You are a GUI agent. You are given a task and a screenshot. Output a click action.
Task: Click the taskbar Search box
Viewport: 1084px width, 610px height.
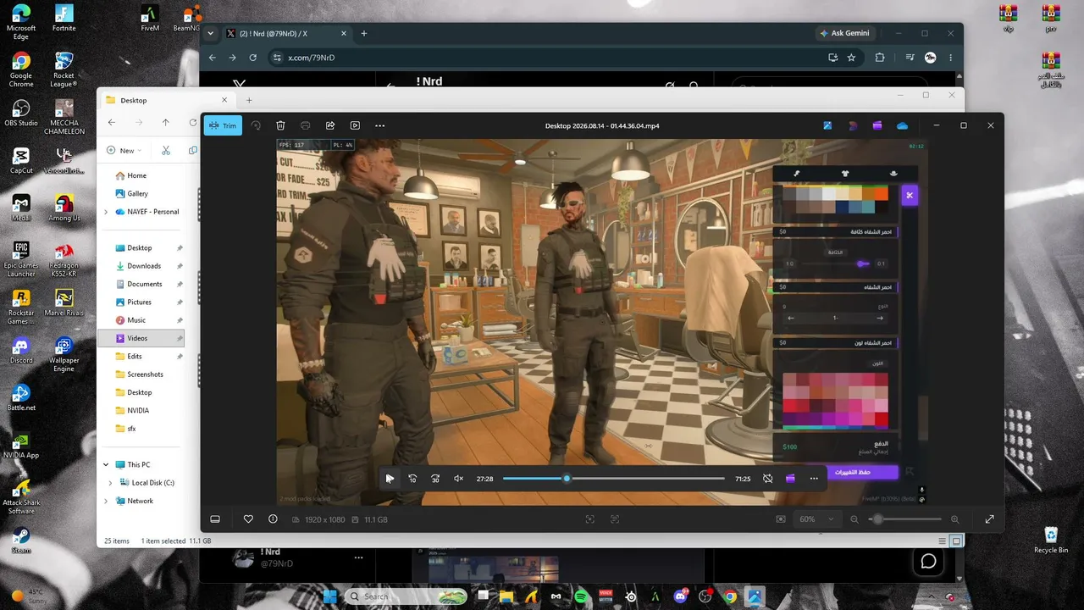[x=406, y=596]
